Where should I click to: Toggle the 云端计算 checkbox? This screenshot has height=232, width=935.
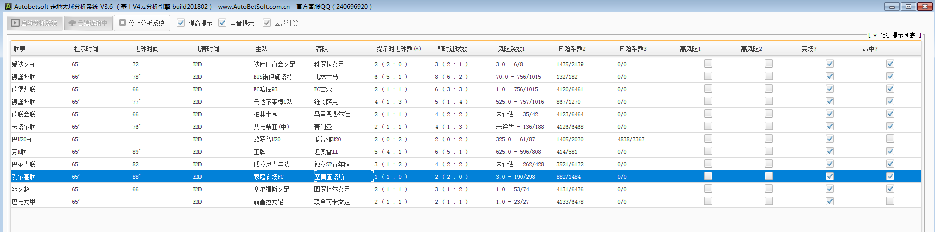click(x=267, y=23)
